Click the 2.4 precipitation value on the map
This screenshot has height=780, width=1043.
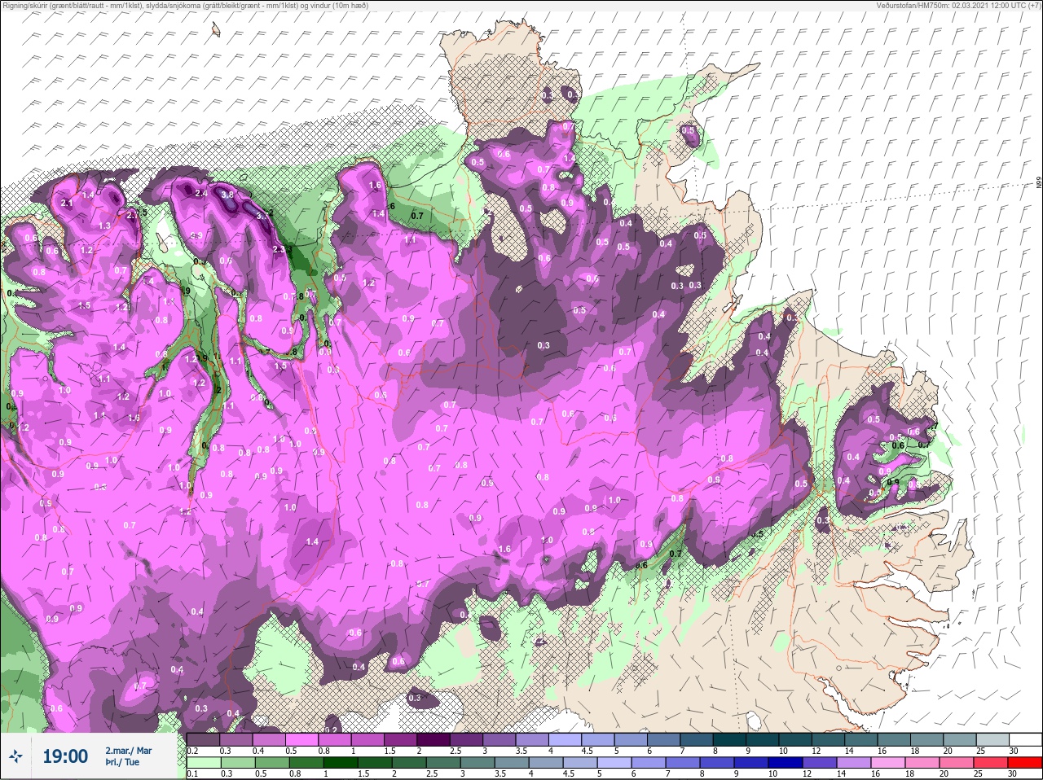(x=201, y=193)
